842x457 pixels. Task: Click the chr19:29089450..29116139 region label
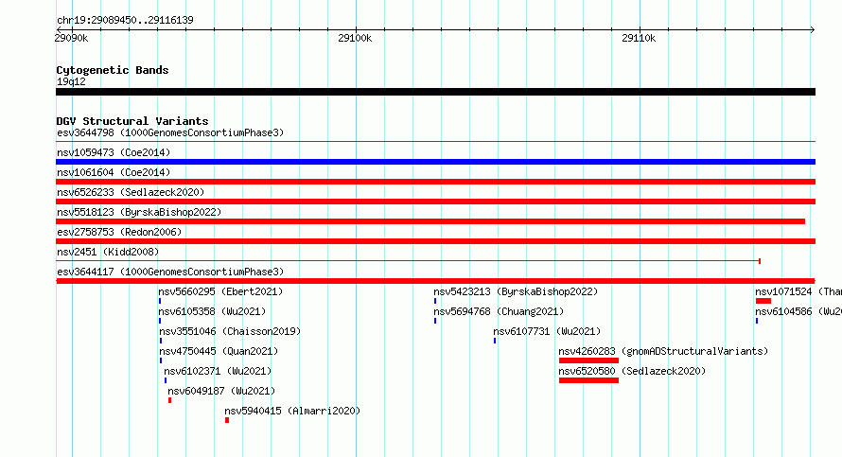tap(125, 20)
